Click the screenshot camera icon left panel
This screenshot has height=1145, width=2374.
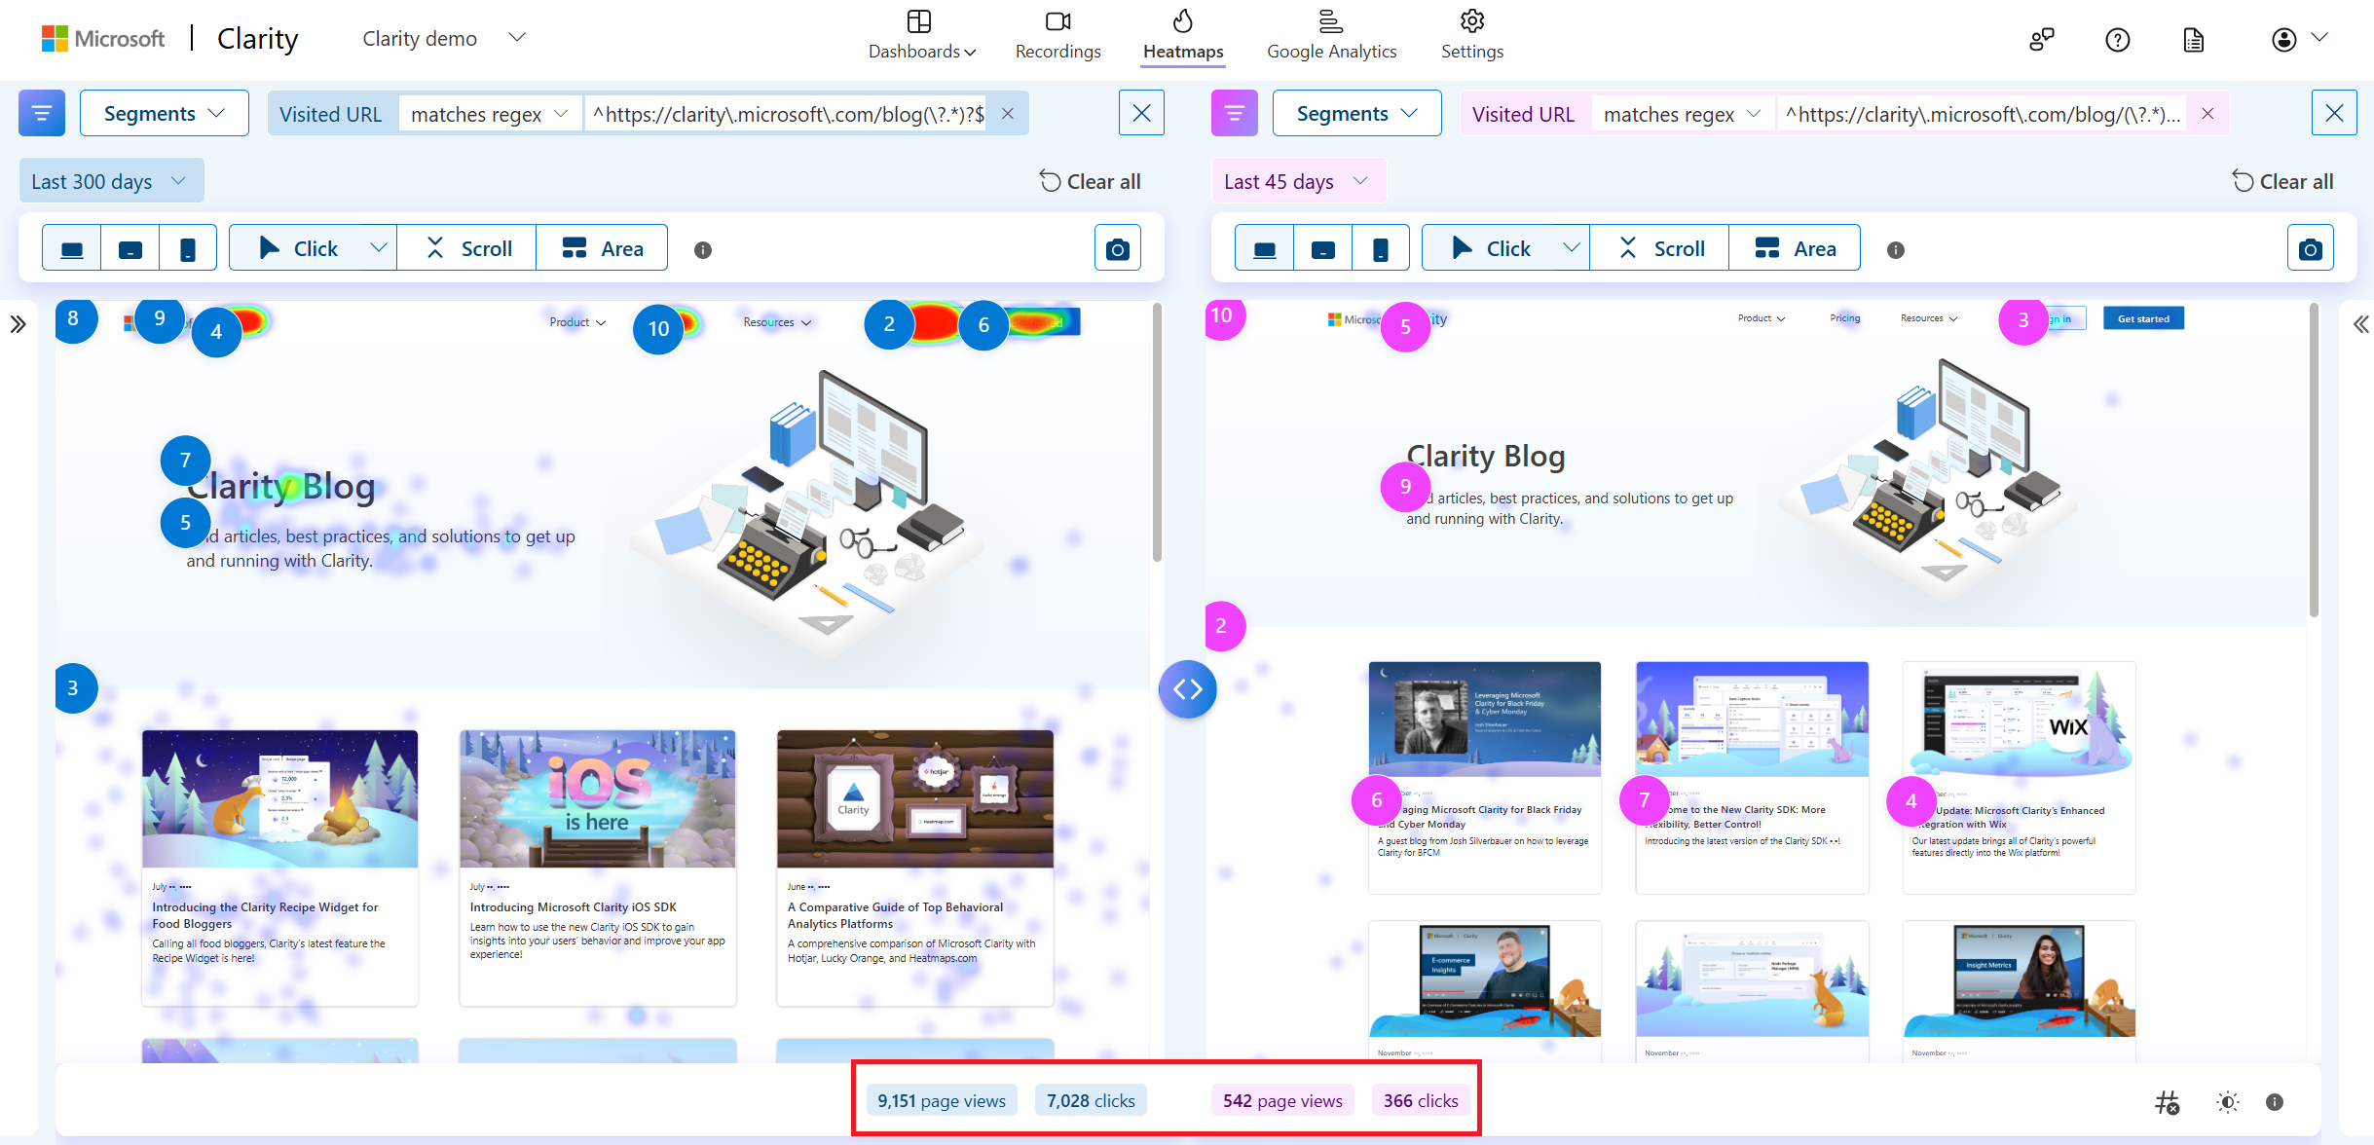(x=1117, y=248)
